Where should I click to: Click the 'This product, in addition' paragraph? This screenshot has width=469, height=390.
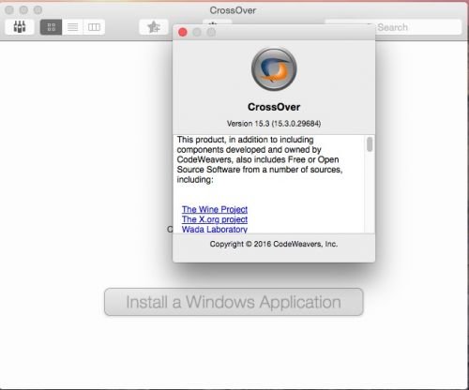click(x=260, y=159)
